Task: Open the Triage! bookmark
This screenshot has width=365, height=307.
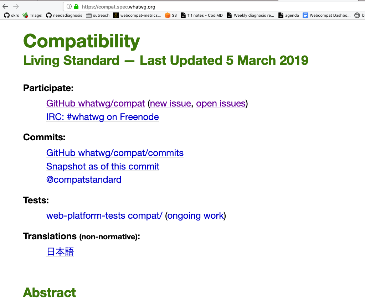Action: [32, 15]
